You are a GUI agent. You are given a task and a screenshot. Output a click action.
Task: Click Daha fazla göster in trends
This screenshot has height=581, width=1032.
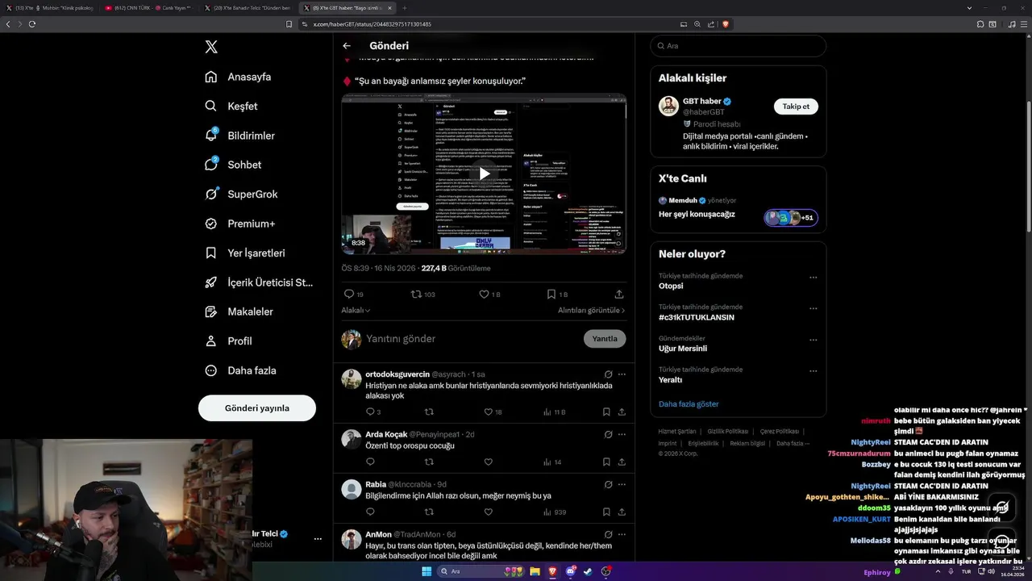coord(689,403)
